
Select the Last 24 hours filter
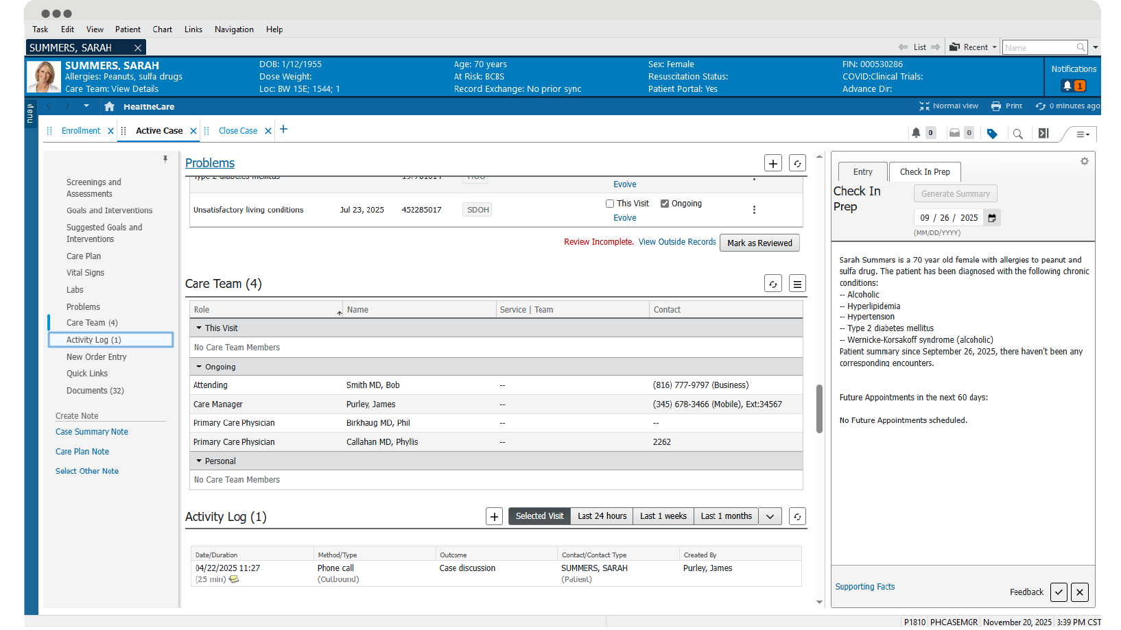tap(602, 516)
